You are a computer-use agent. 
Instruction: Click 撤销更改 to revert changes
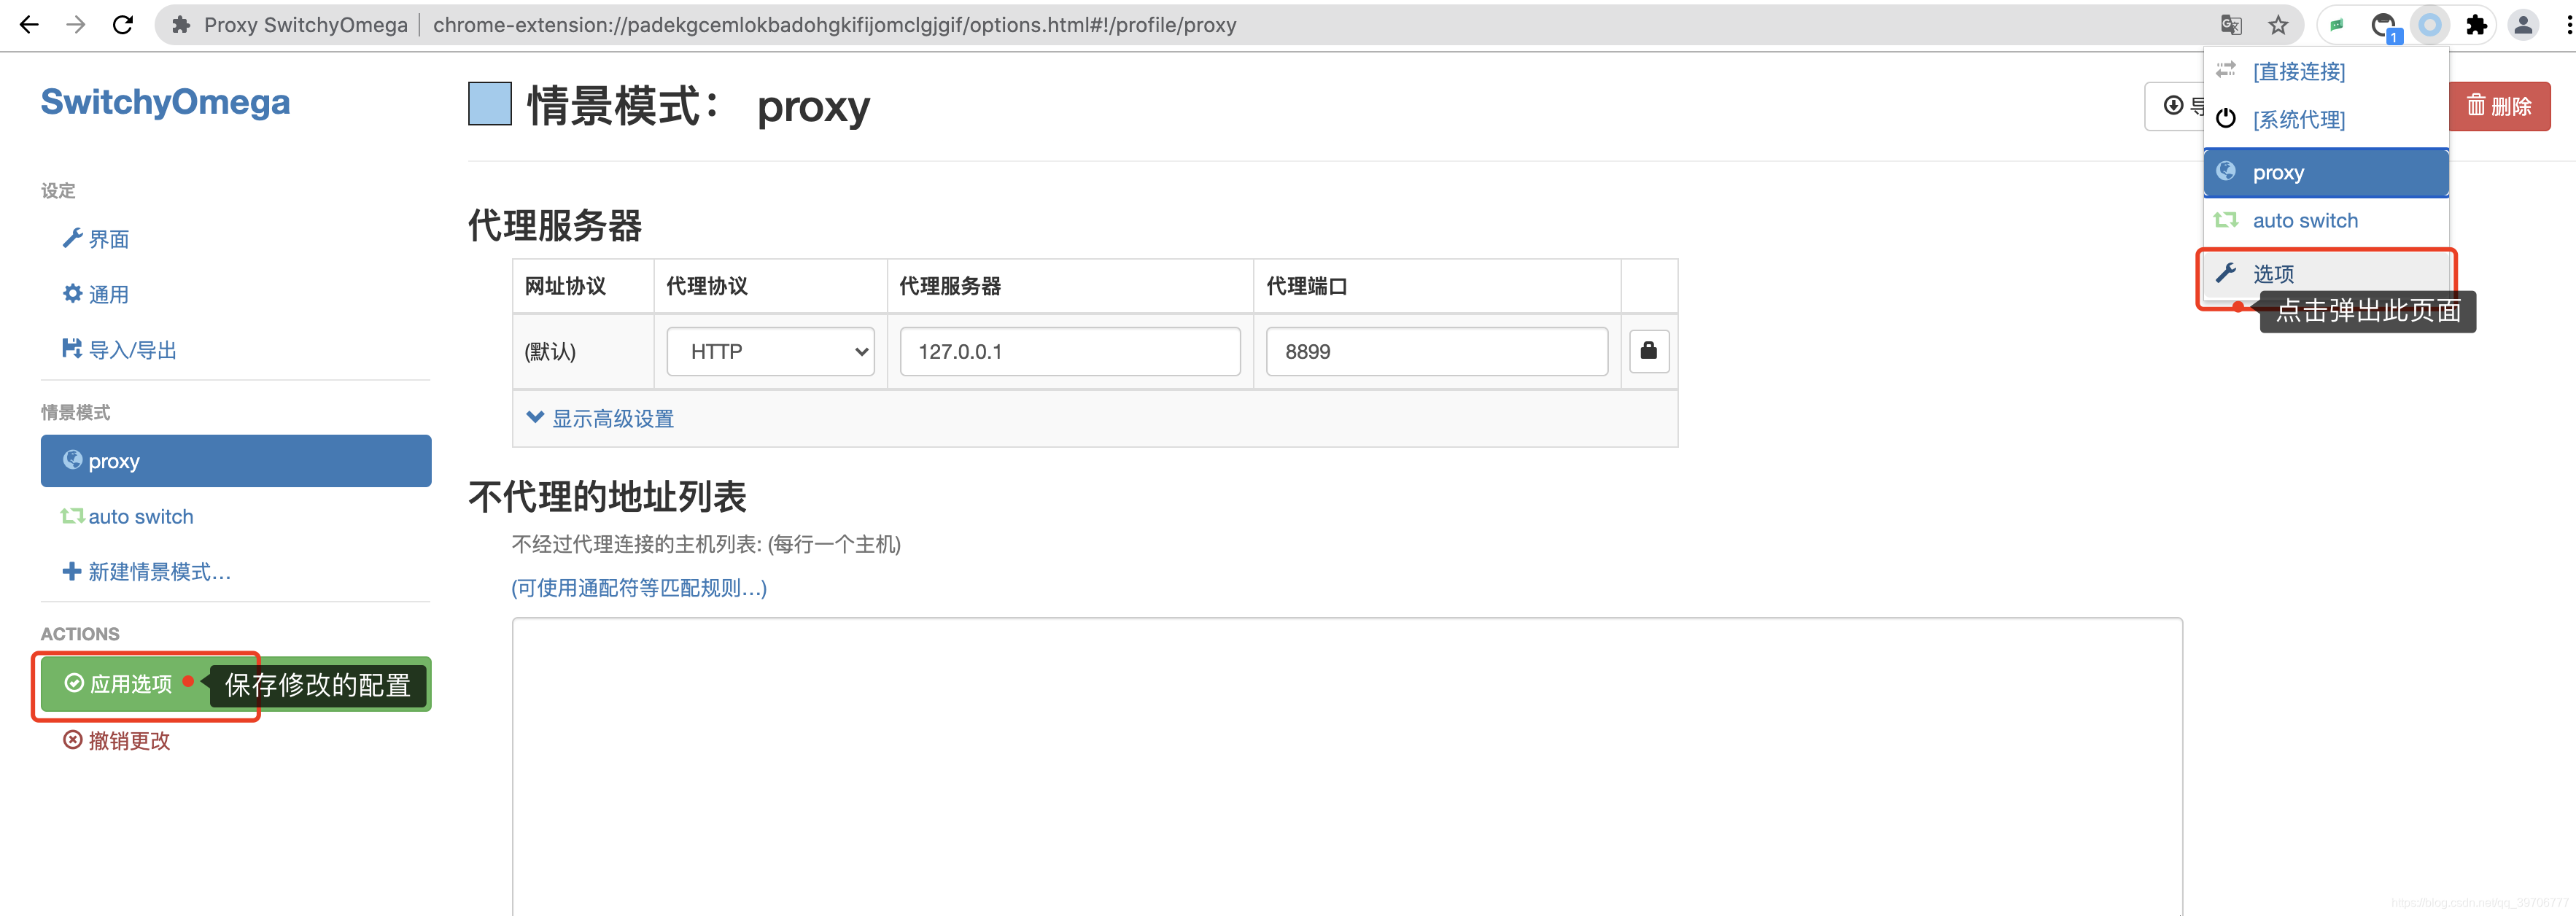pos(117,741)
